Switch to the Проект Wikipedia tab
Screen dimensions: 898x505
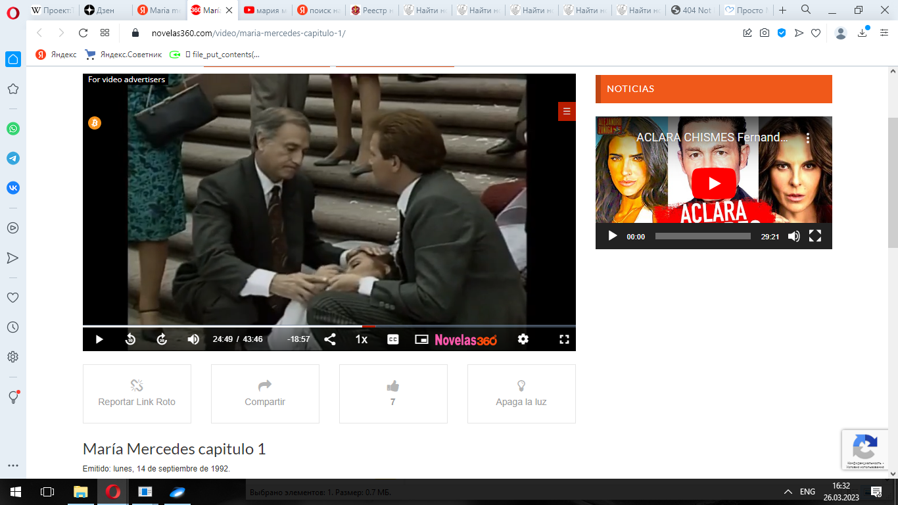(53, 11)
